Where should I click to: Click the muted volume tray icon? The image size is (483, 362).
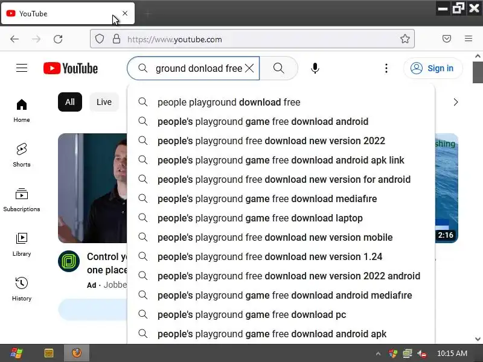click(422, 354)
